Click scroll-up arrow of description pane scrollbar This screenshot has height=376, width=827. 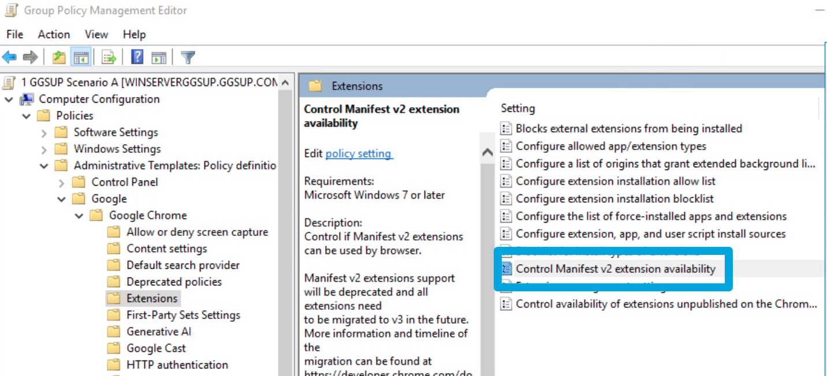(x=487, y=153)
